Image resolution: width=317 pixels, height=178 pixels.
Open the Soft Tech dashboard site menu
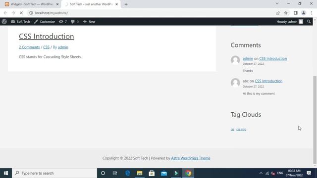pos(20,22)
